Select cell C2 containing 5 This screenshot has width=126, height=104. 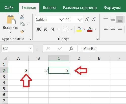click(59, 70)
